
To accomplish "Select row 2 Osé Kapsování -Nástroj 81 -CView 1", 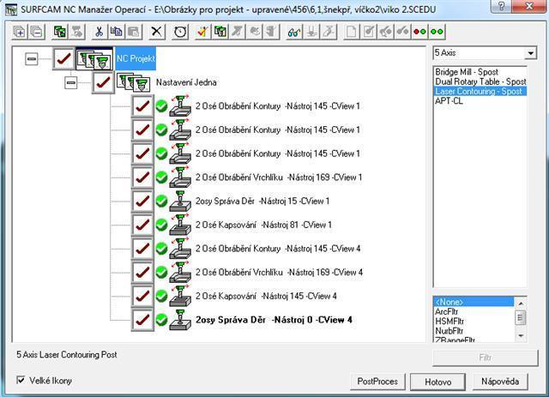I will click(x=263, y=225).
